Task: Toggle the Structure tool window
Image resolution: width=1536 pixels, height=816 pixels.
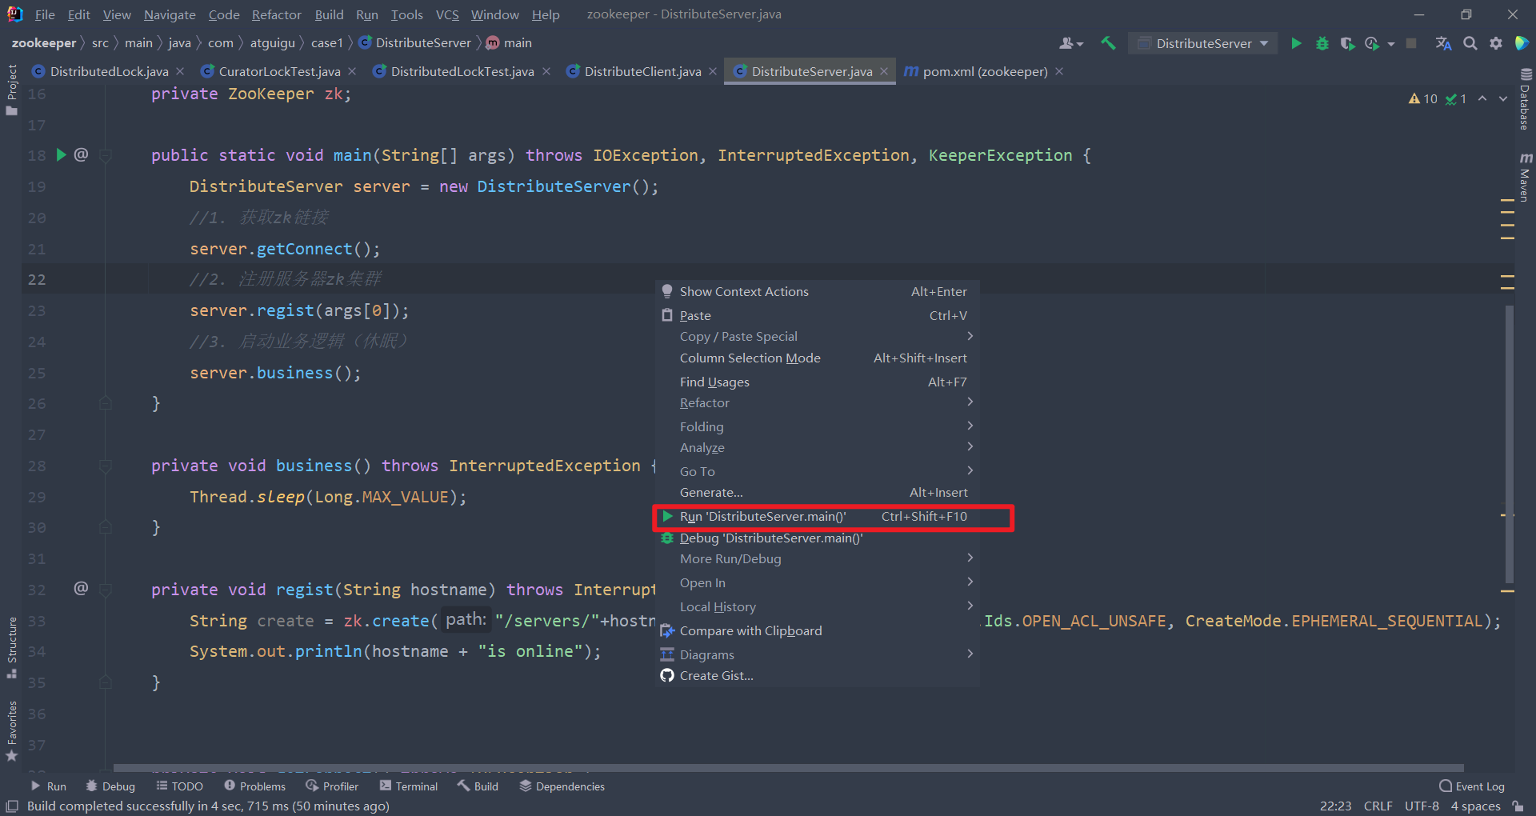Action: point(11,646)
